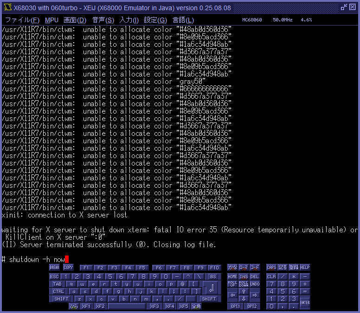The height and width of the screenshot is (313, 360).
Task: Tap the F5 function key
Action: click(x=142, y=268)
